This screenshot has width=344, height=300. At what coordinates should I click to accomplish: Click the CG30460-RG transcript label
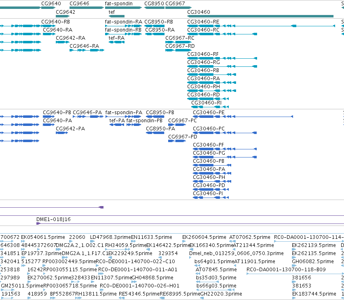tap(203, 62)
